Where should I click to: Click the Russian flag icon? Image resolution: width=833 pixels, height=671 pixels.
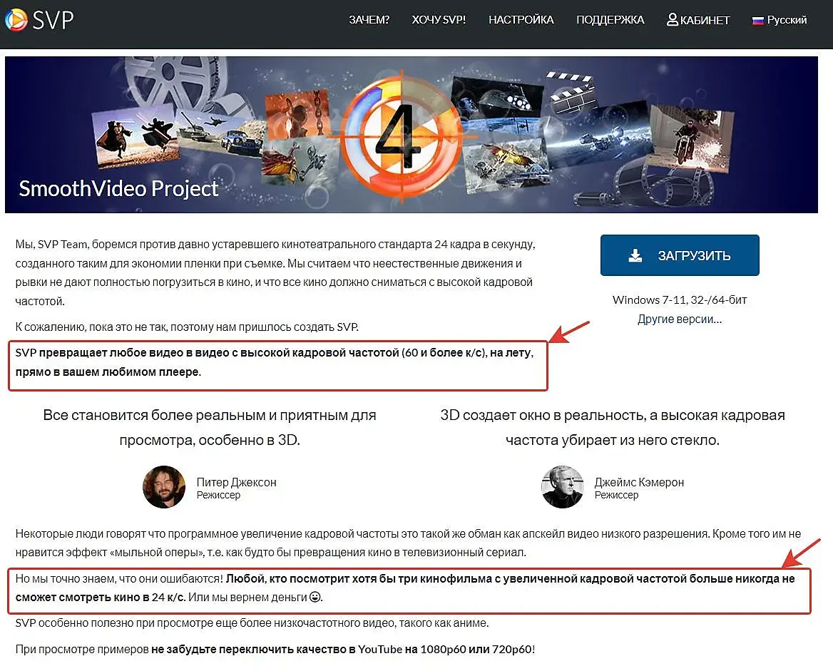click(757, 21)
